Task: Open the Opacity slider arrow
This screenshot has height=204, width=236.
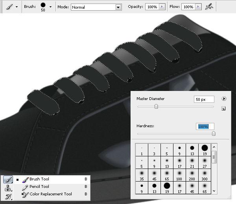Action: [x=162, y=7]
